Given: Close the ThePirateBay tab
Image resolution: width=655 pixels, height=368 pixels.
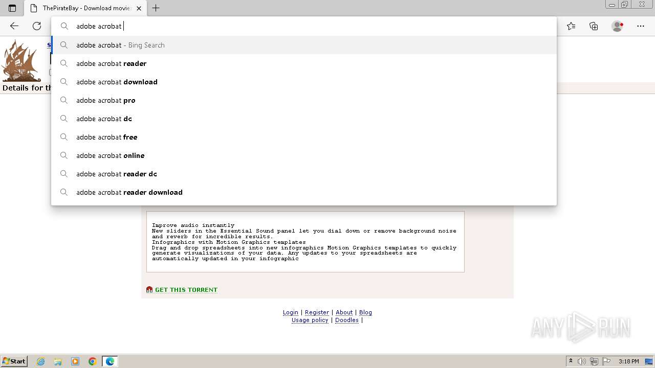Looking at the screenshot, I should (x=139, y=8).
